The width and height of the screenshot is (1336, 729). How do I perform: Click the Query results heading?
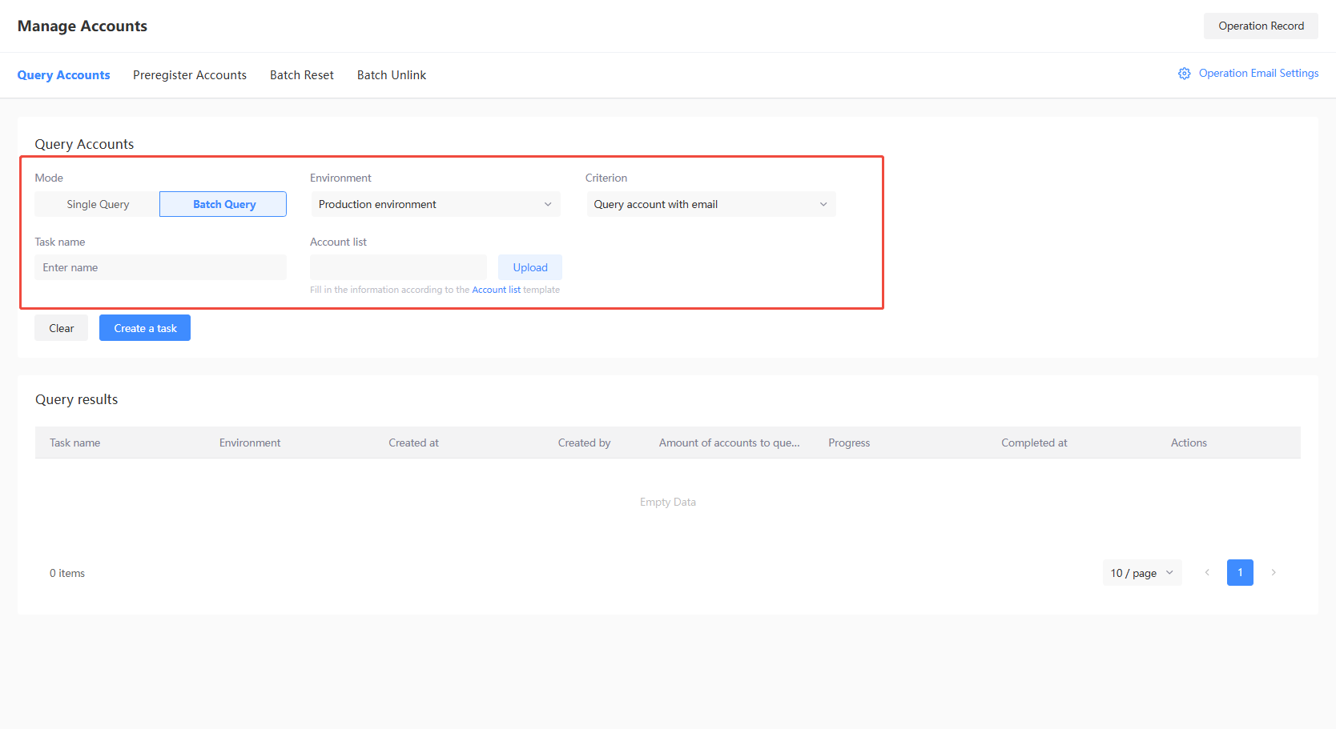(76, 399)
